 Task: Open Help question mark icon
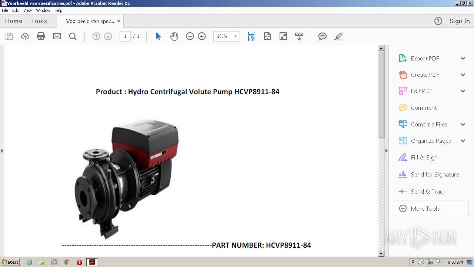coord(438,21)
